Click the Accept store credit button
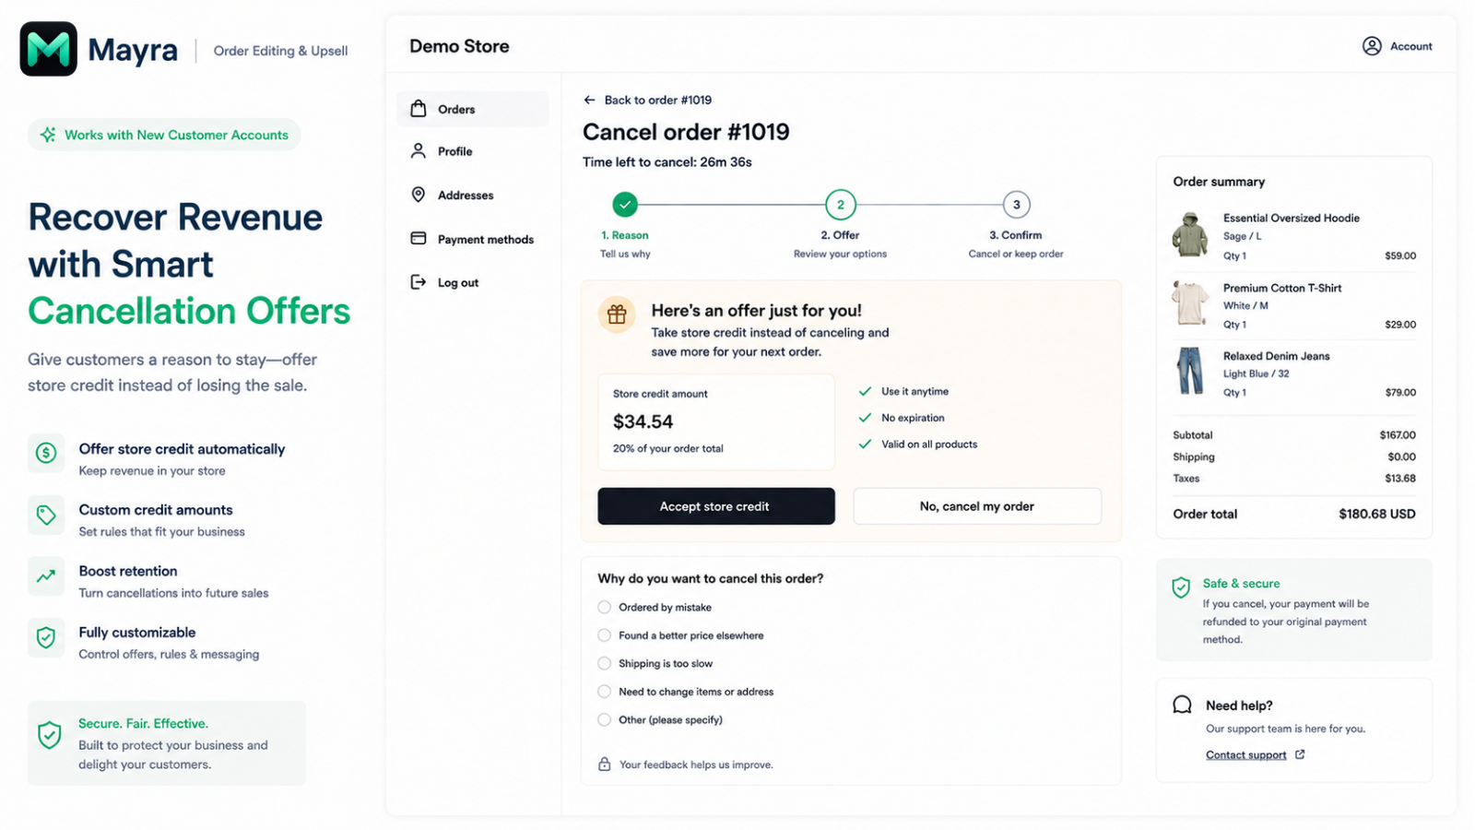 (x=716, y=506)
